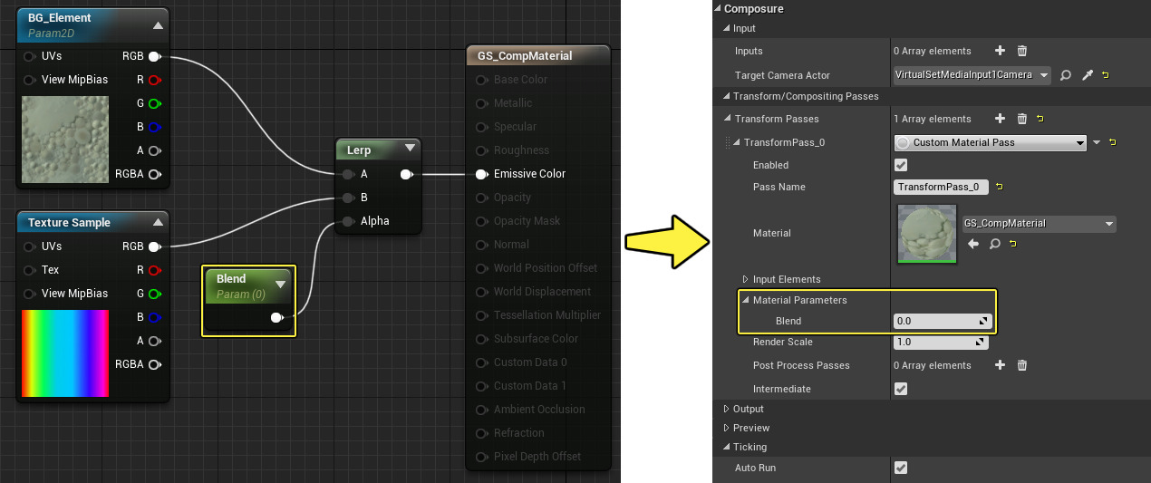Collapse Texture Sample node preview arrow
The width and height of the screenshot is (1151, 483).
(x=158, y=222)
